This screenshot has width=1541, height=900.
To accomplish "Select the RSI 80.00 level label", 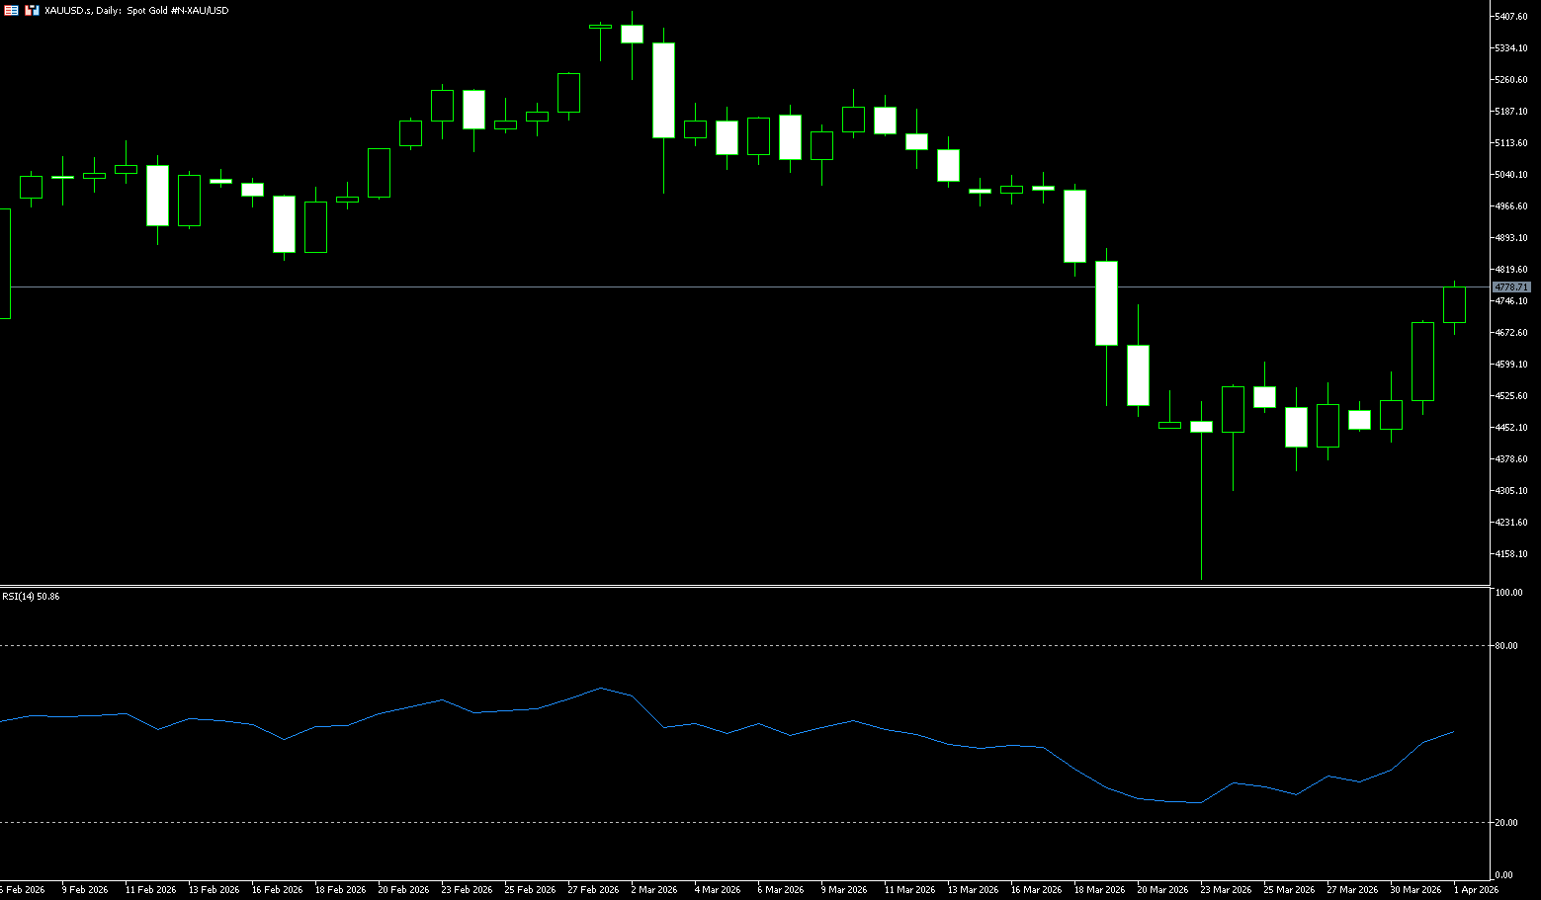I will 1507,646.
